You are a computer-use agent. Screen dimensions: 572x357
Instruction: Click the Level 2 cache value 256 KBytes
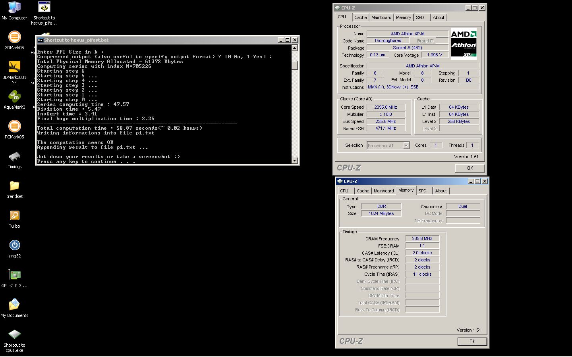point(459,122)
